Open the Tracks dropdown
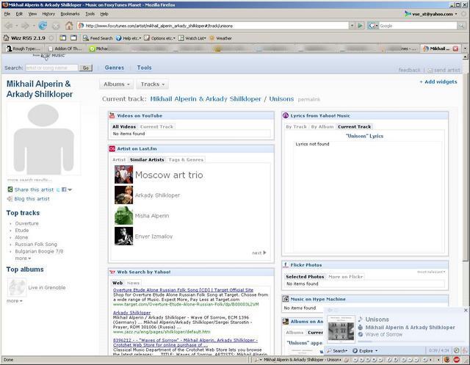 point(153,84)
